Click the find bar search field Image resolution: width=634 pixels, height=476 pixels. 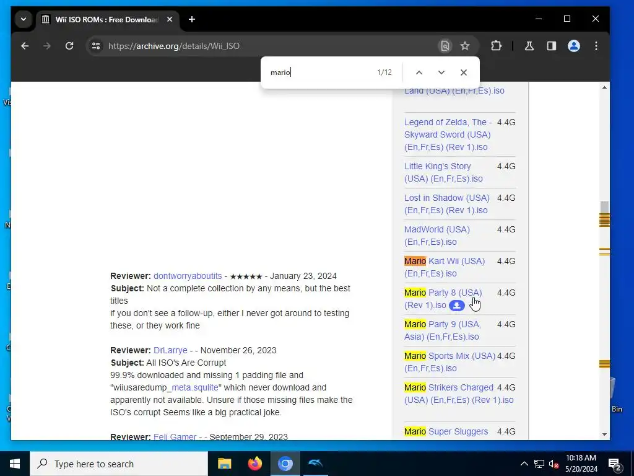coord(319,73)
